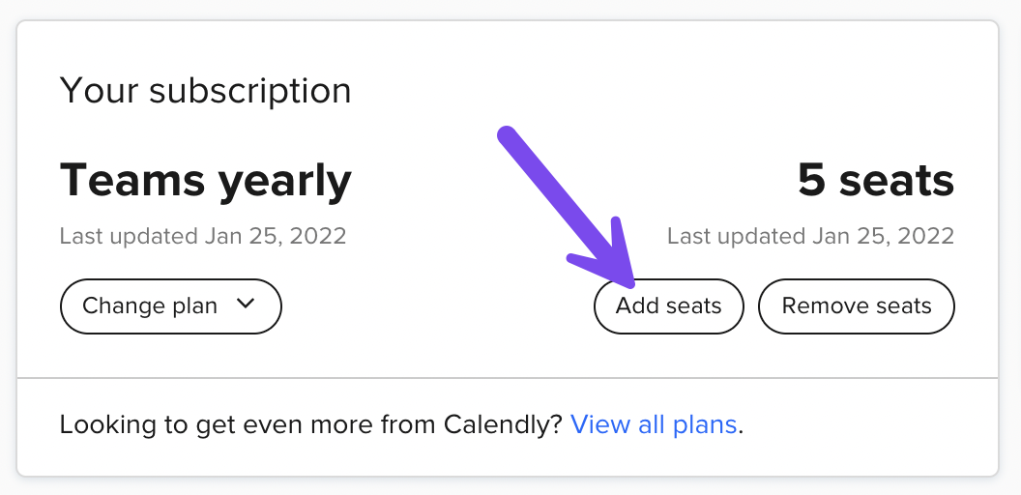
Task: Click the chevron arrow beside Change plan
Action: [245, 305]
